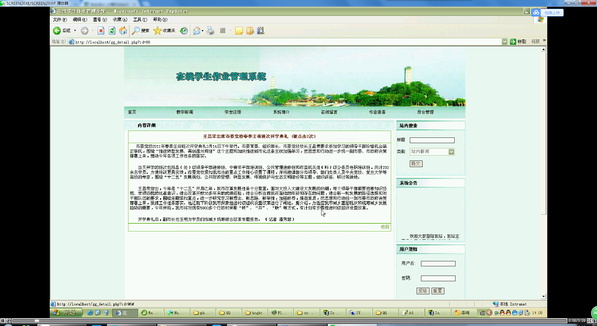Click the 密码 input field
Image resolution: width=597 pixels, height=326 pixels.
[438, 278]
